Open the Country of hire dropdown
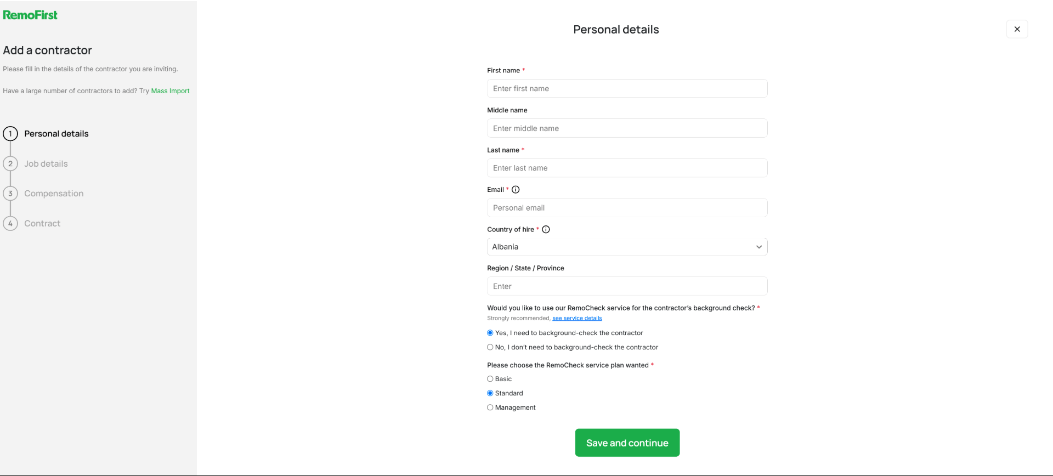 click(x=627, y=247)
